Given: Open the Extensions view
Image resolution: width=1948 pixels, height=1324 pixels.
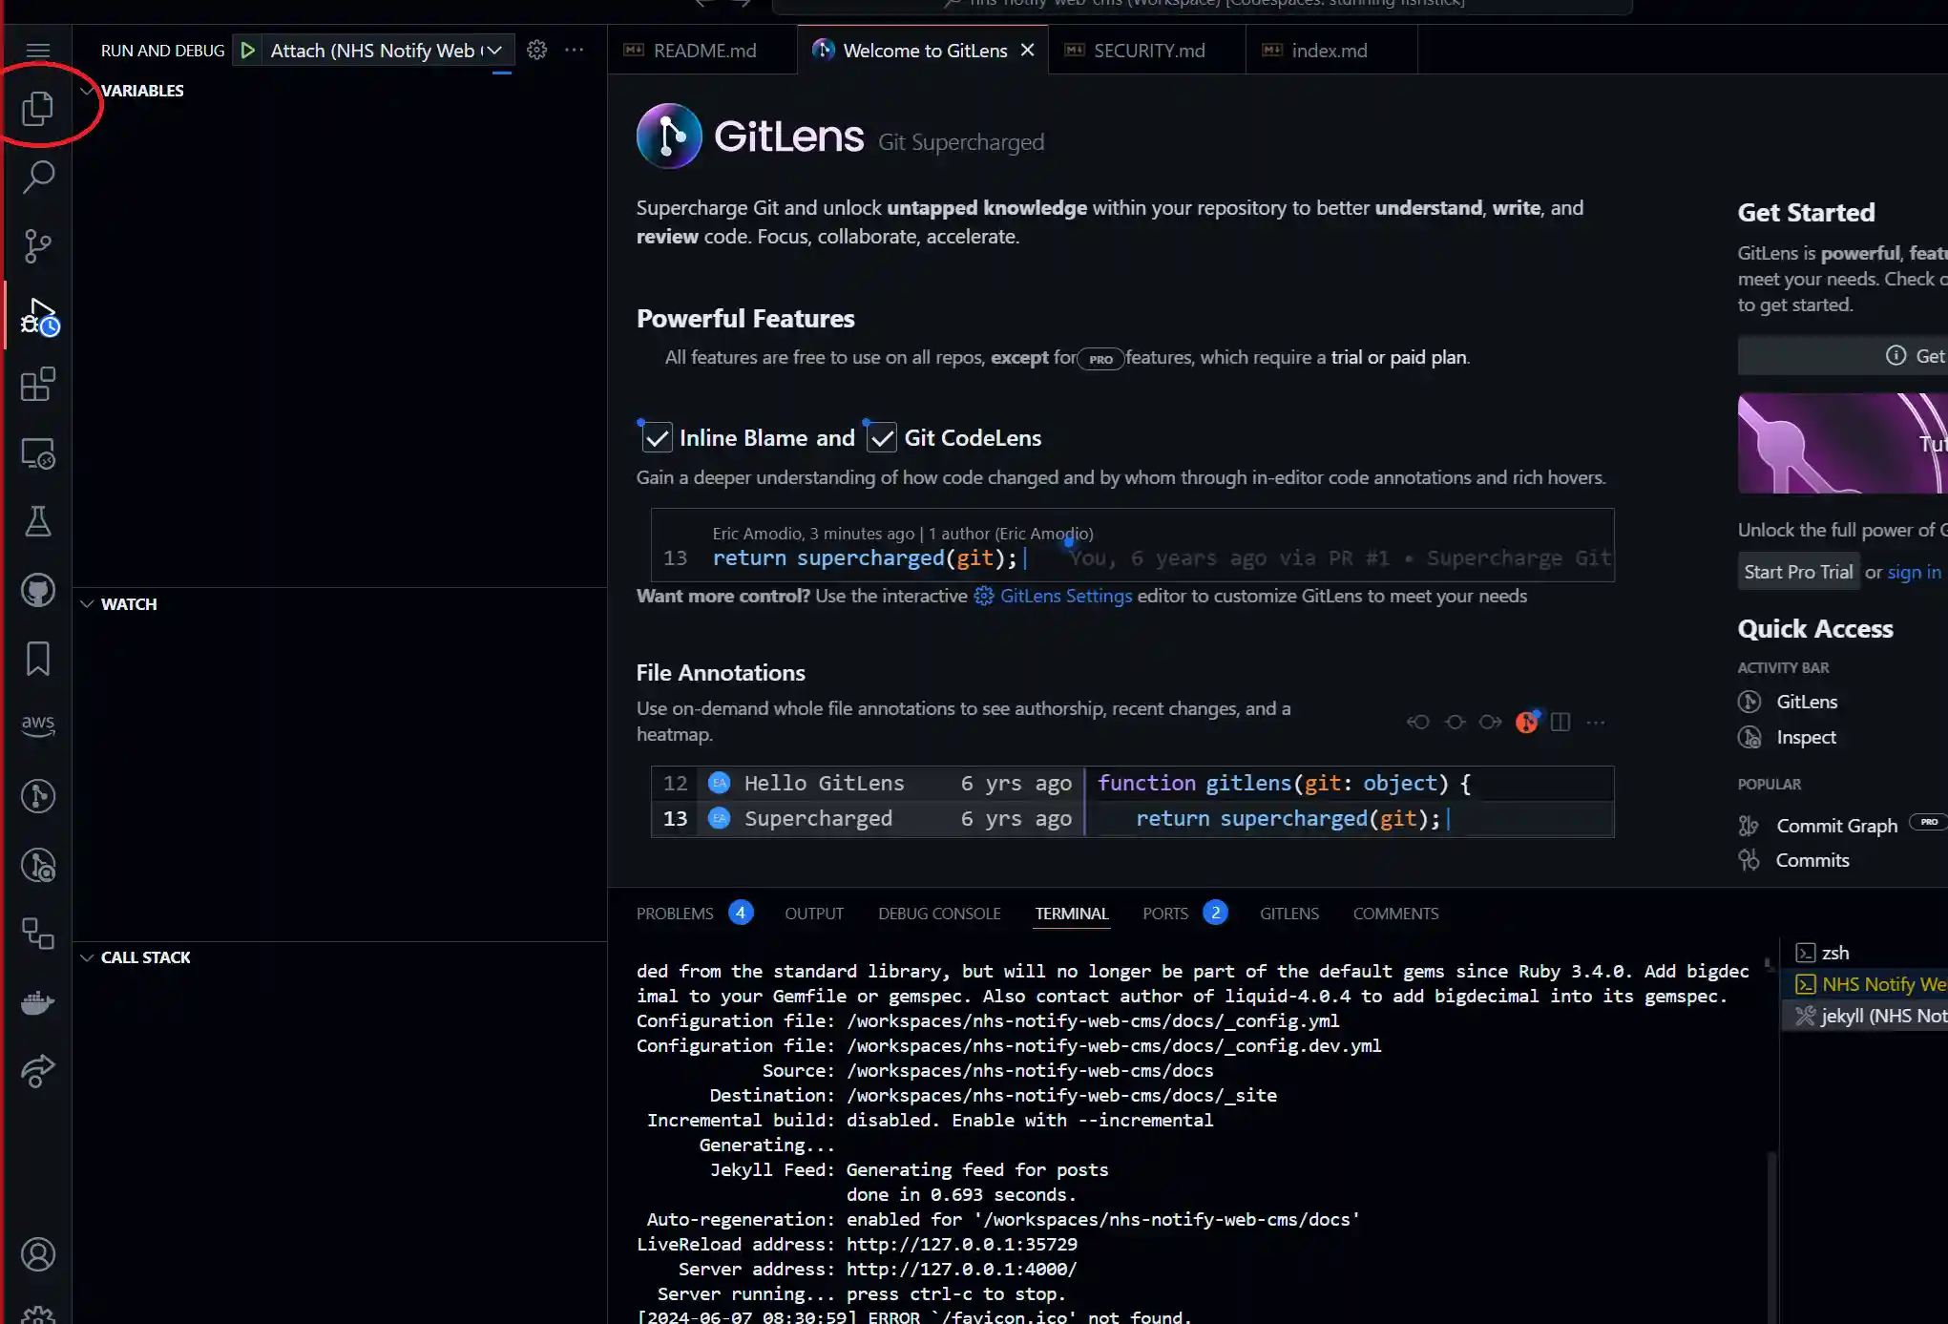Looking at the screenshot, I should (x=38, y=385).
